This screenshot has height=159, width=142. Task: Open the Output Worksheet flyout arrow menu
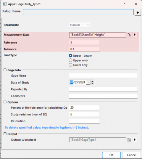click(x=135, y=140)
